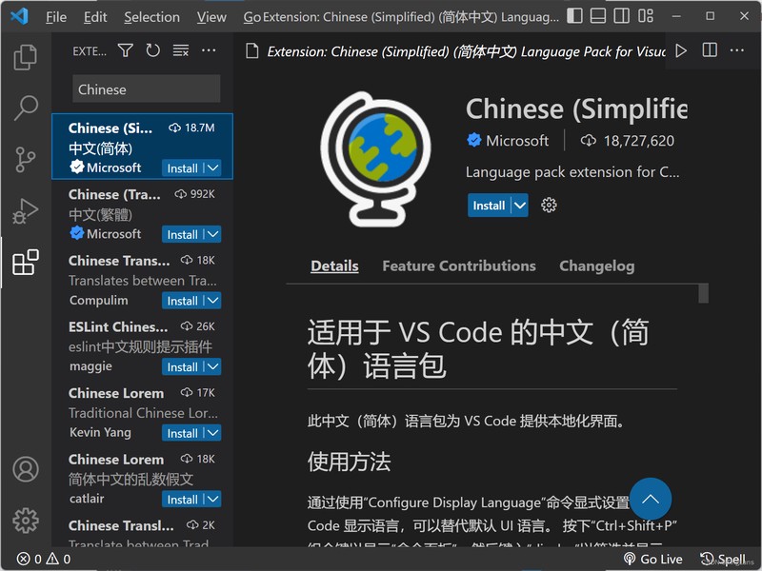Expand install dropdown for catlair's extension
Viewport: 762px width, 571px height.
[212, 500]
